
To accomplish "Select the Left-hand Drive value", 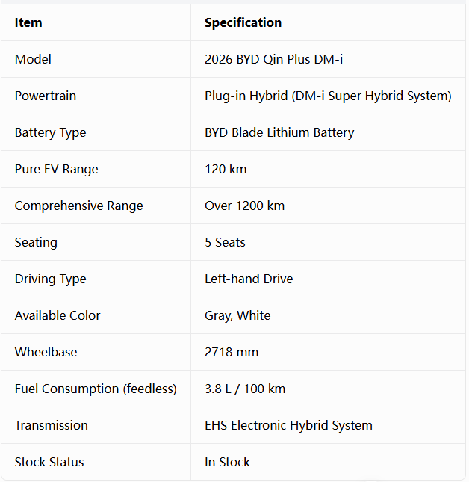I will click(x=249, y=279).
